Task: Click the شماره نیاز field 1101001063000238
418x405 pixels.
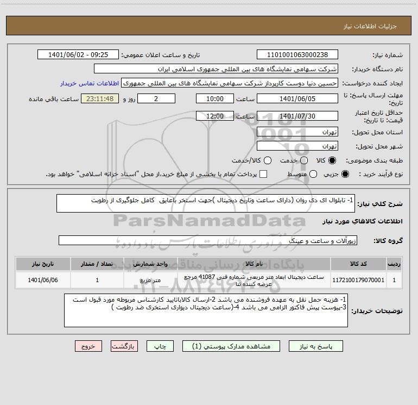Action: click(x=297, y=55)
